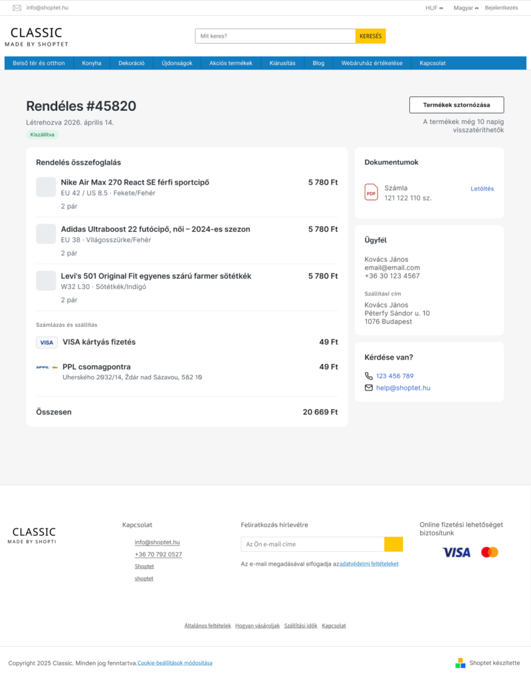Viewport: 531px width, 680px height.
Task: Click the PDF invoice icon
Action: [372, 193]
